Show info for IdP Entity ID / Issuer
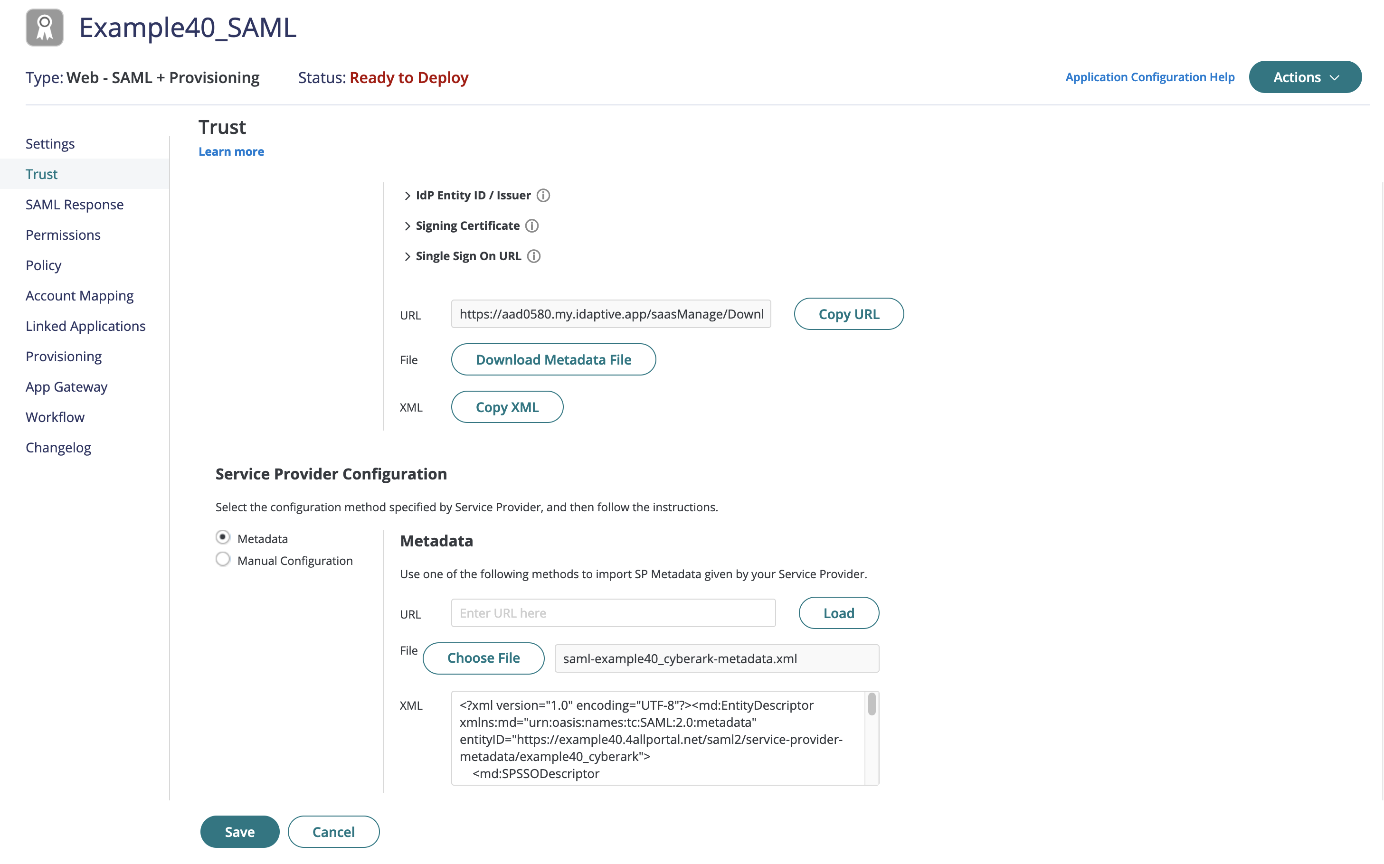Screen dimensions: 1384x864 tap(543, 196)
